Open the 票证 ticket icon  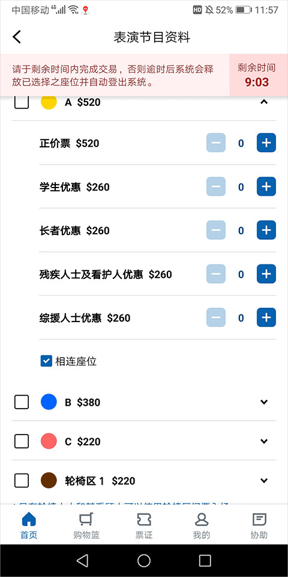click(144, 519)
